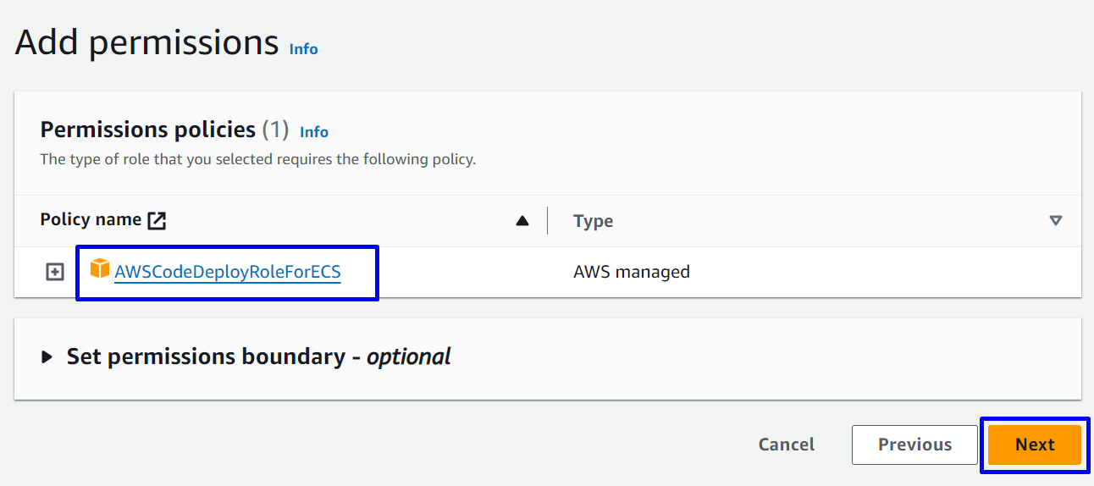The image size is (1094, 486).
Task: Go back with the Previous button
Action: point(914,445)
